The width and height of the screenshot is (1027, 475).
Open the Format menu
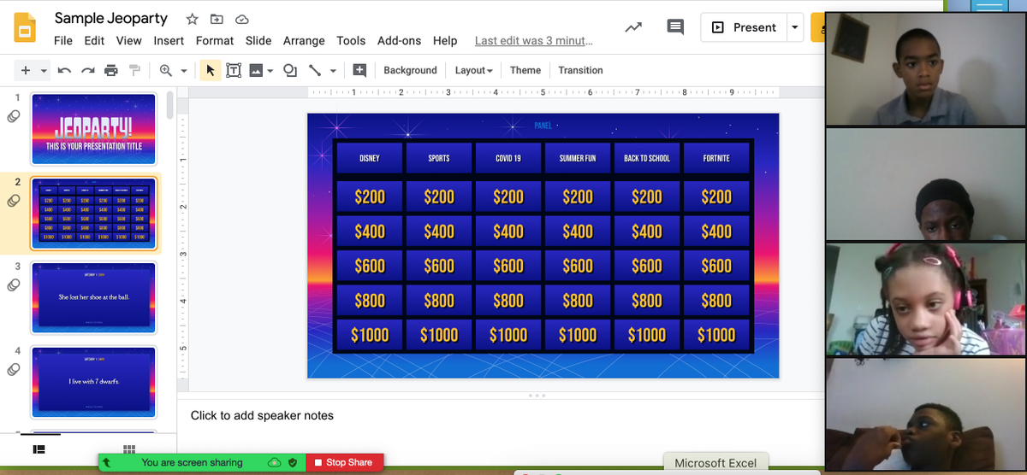click(215, 40)
